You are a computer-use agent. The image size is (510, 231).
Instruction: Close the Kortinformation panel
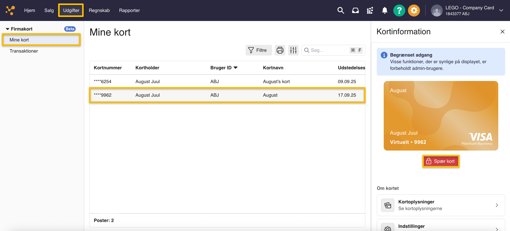coord(502,32)
